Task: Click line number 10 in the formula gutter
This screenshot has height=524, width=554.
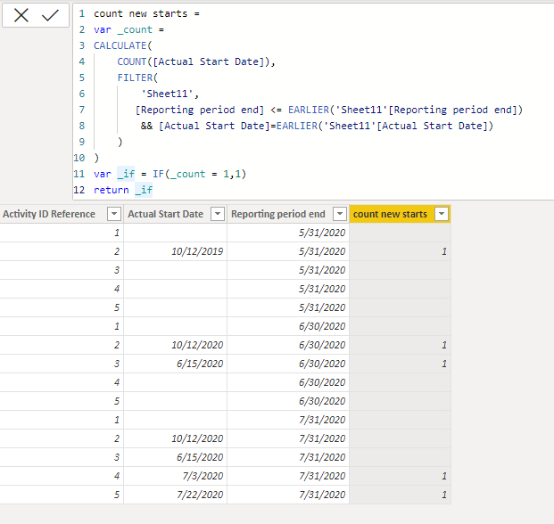Action: click(79, 158)
